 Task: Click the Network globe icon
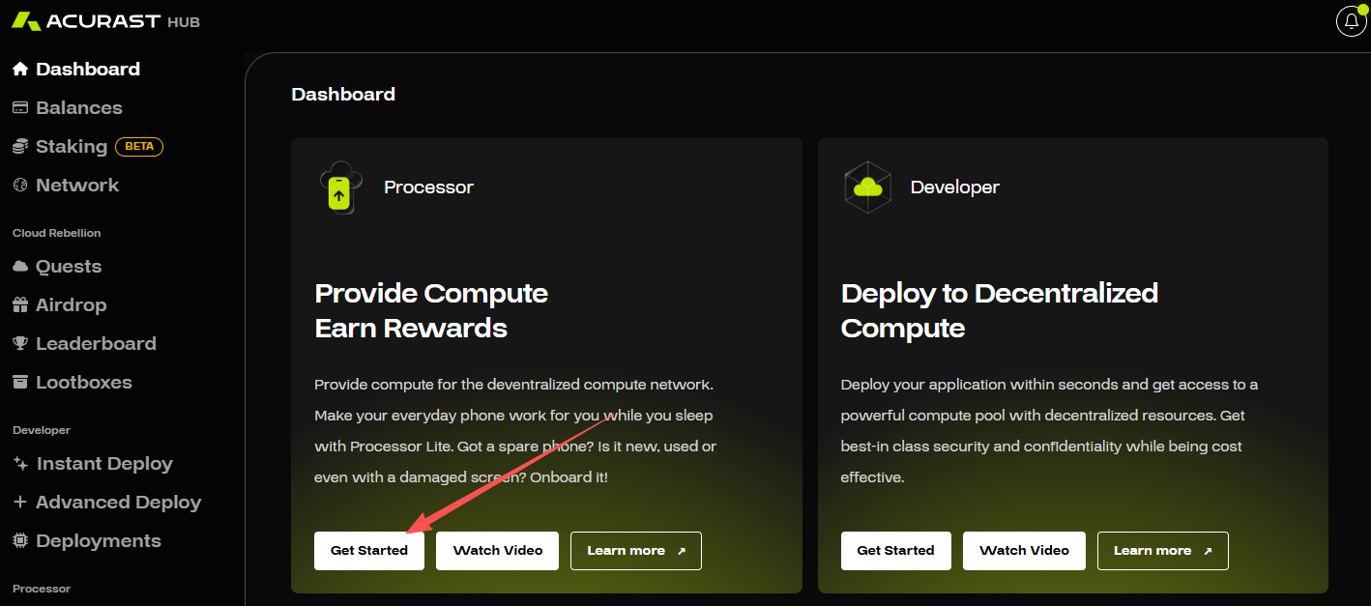pyautogui.click(x=20, y=186)
